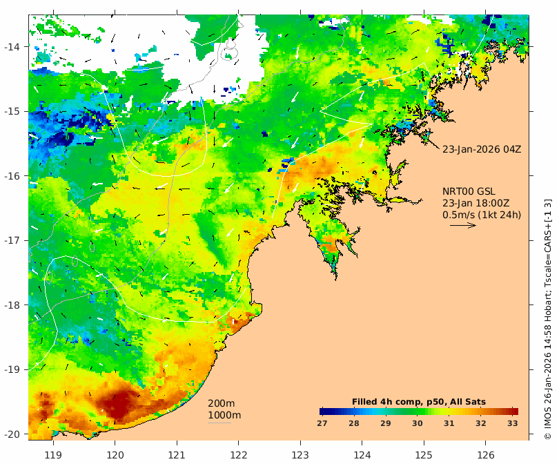Click the colorbar tick label '28'

353,423
